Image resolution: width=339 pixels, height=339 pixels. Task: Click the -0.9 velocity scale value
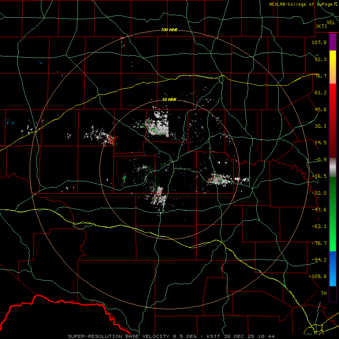(321, 160)
